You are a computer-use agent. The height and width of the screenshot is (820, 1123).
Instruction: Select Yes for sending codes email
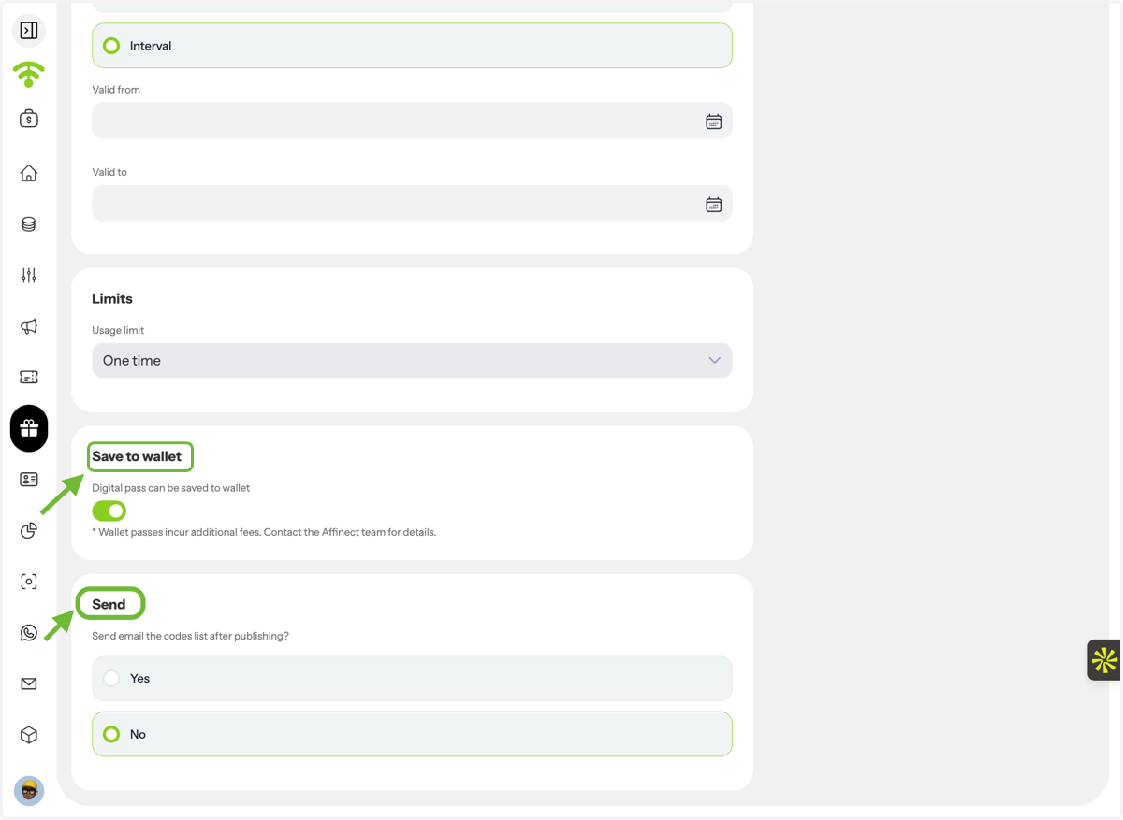pos(412,679)
